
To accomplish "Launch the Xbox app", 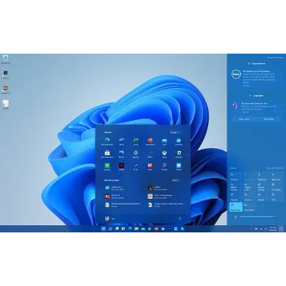I will tap(164, 154).
